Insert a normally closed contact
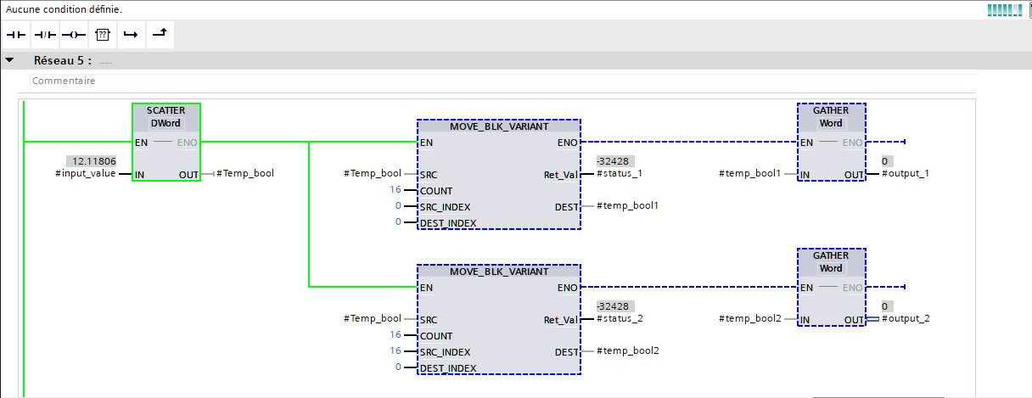 pos(45,35)
